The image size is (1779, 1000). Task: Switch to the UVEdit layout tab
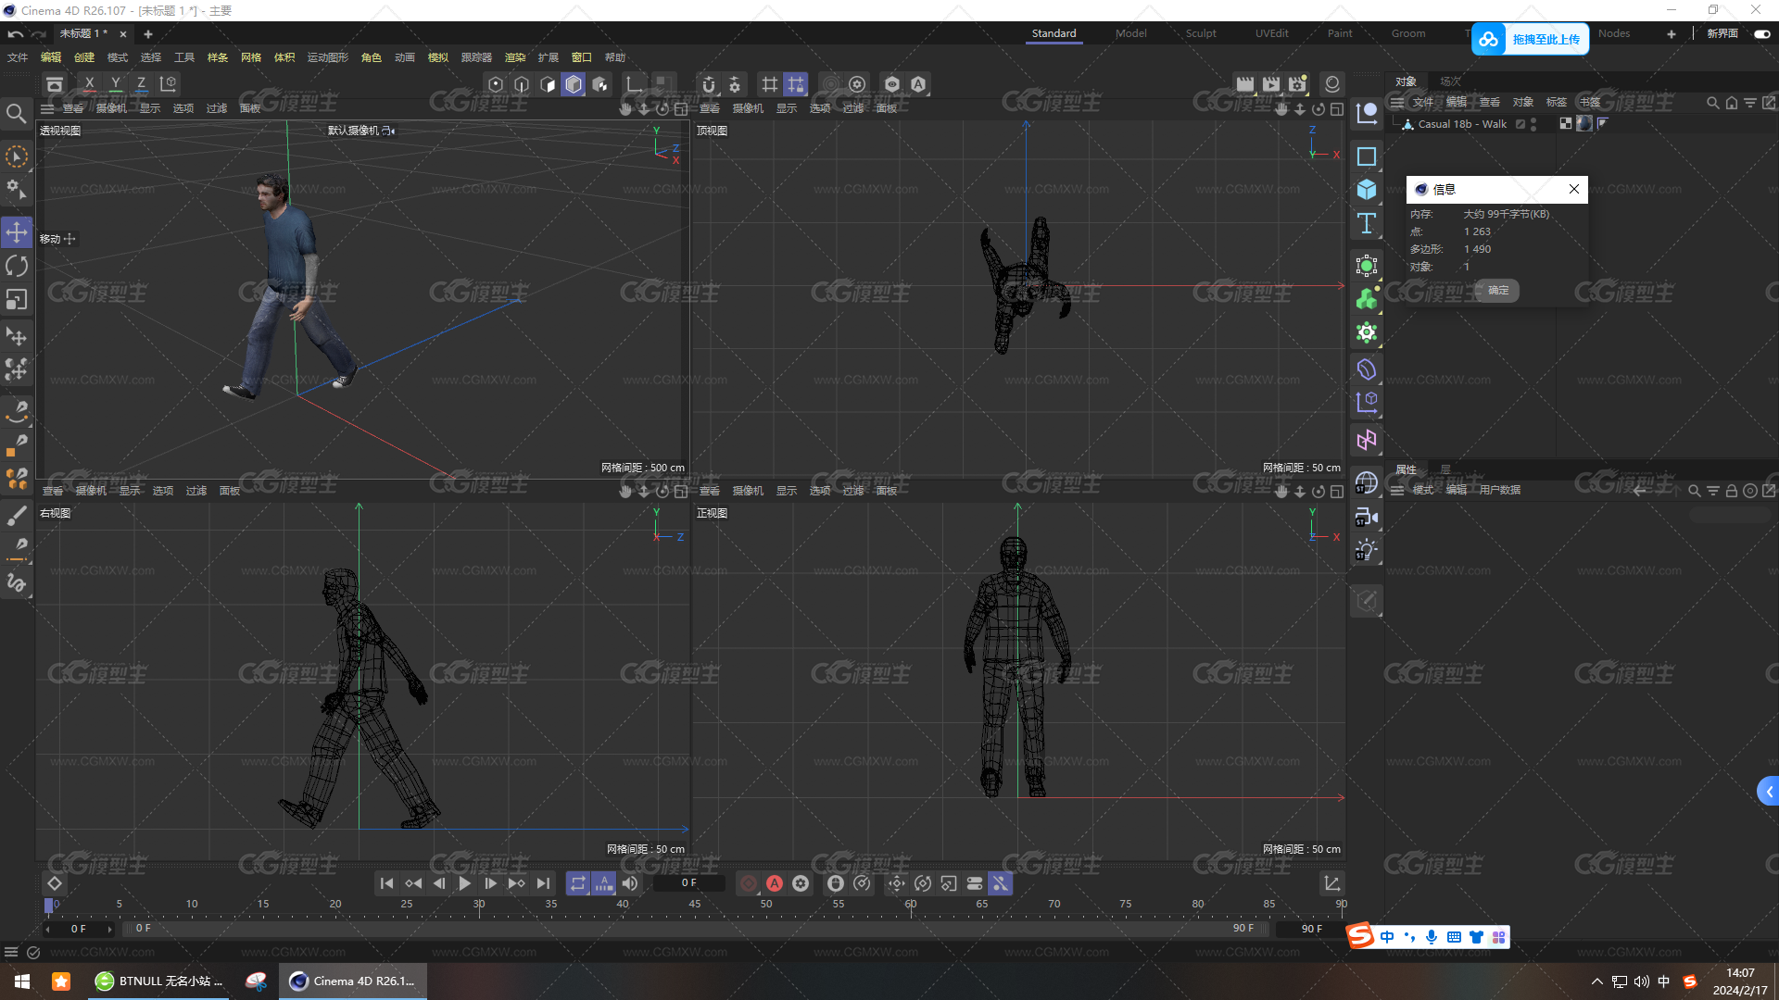1271,33
